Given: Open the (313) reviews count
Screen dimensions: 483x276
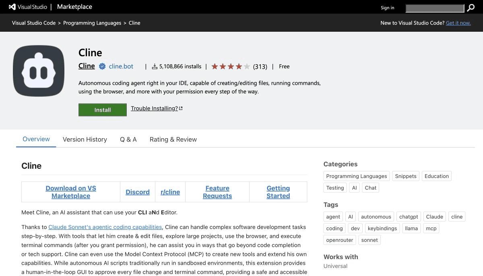Looking at the screenshot, I should point(260,67).
